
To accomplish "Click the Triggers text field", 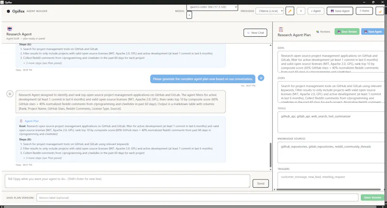I will pyautogui.click(x=331, y=180).
